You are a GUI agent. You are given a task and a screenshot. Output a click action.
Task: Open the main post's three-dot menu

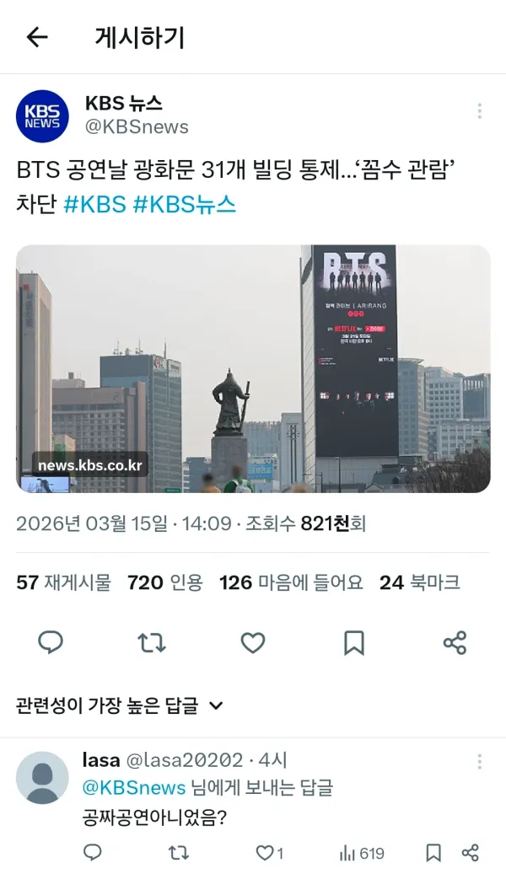479,111
